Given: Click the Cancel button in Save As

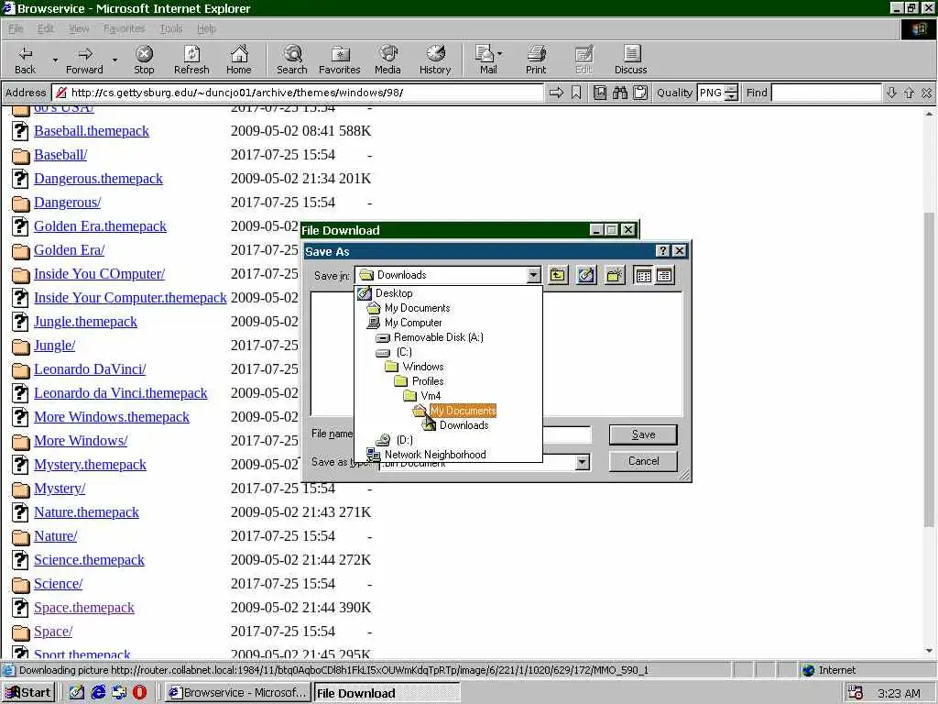Looking at the screenshot, I should pos(643,461).
